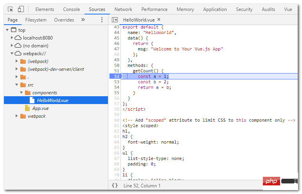This screenshot has height=194, width=302.
Task: Click the 'Line 52, Column 1' status text
Action: (x=142, y=186)
